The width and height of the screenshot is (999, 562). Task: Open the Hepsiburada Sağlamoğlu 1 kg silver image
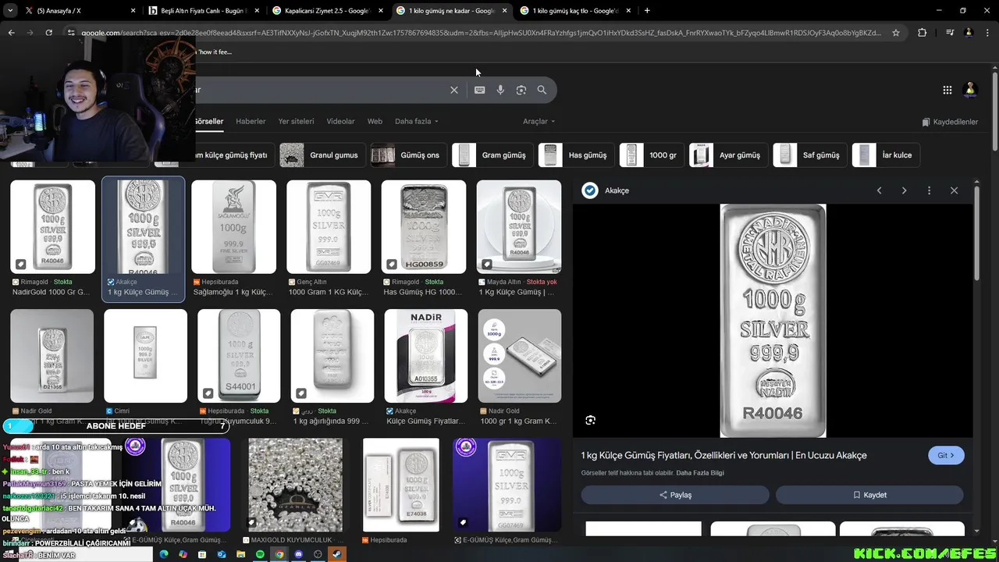tap(233, 227)
